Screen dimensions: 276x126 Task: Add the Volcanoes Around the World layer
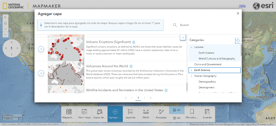click(41, 73)
